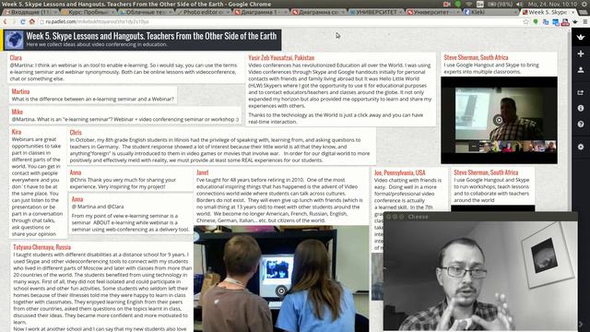Open Chris's post about 8th grade students
The image size is (590, 332).
click(221, 147)
